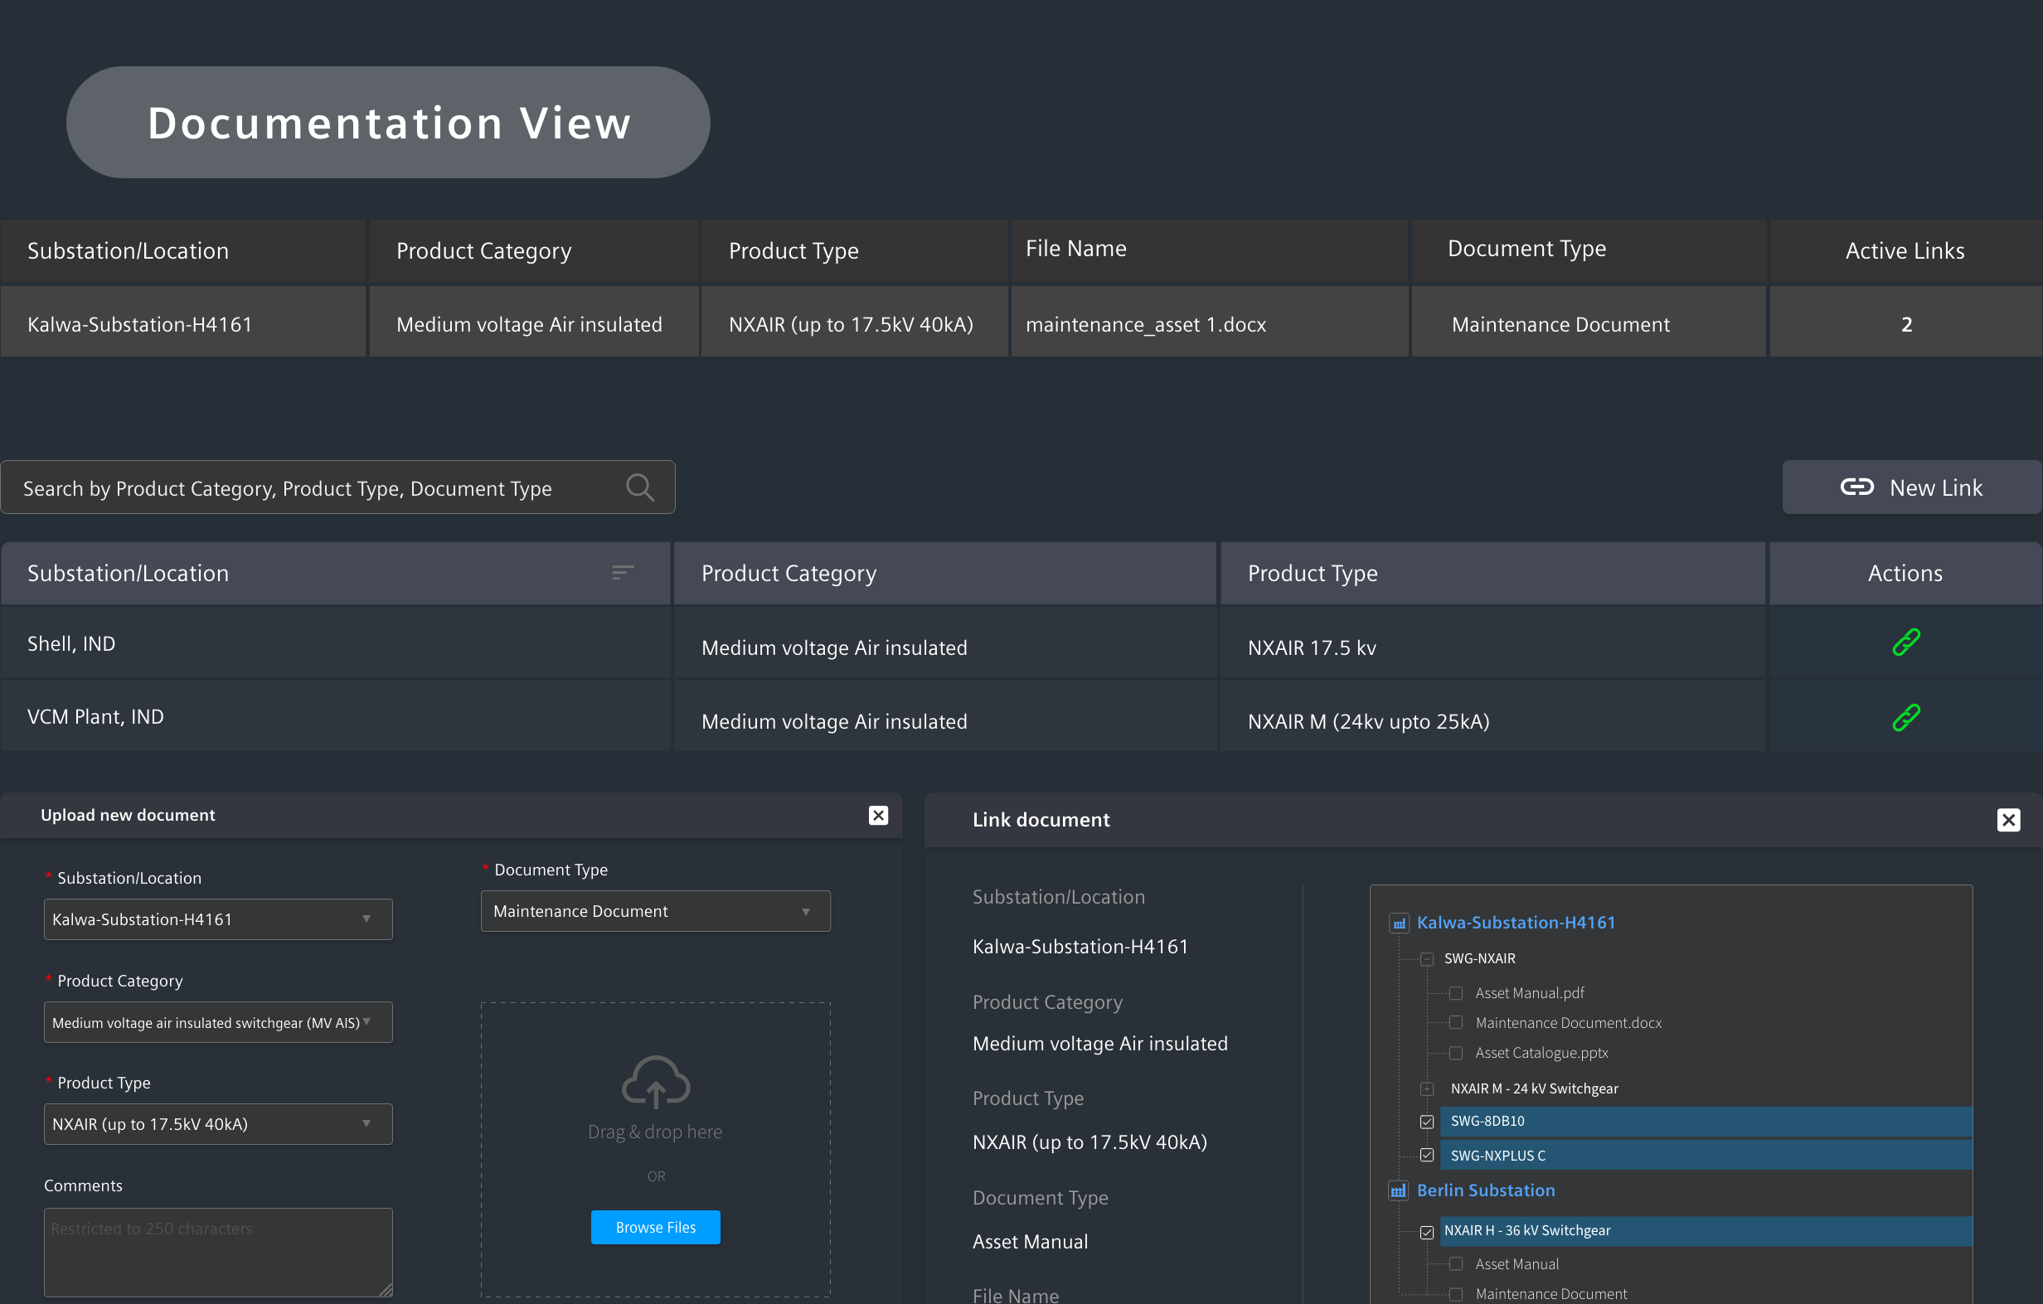
Task: Click the New Link button
Action: [x=1910, y=487]
